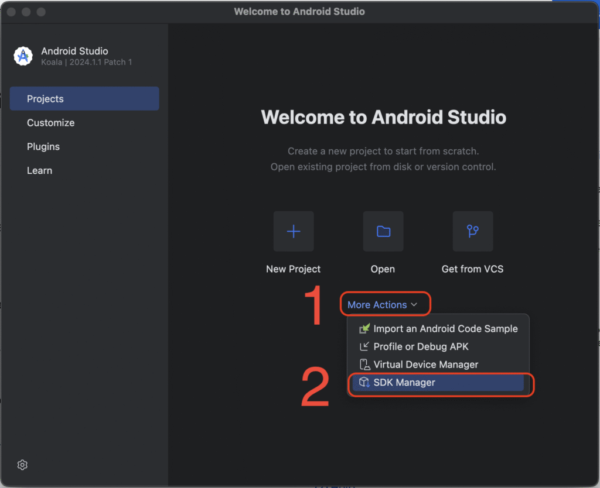
Task: Click the 'Android Studio' name in sidebar
Action: [x=74, y=51]
